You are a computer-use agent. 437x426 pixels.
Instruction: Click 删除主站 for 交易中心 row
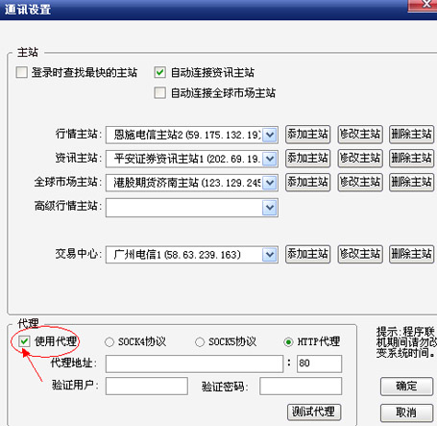(x=411, y=254)
